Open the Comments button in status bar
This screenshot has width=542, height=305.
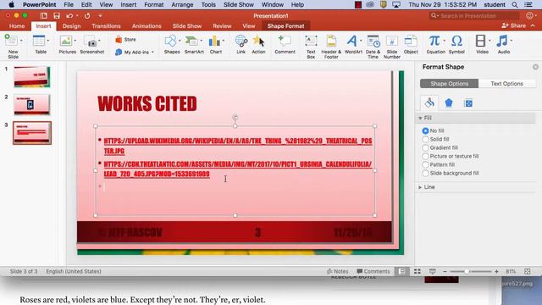373,271
